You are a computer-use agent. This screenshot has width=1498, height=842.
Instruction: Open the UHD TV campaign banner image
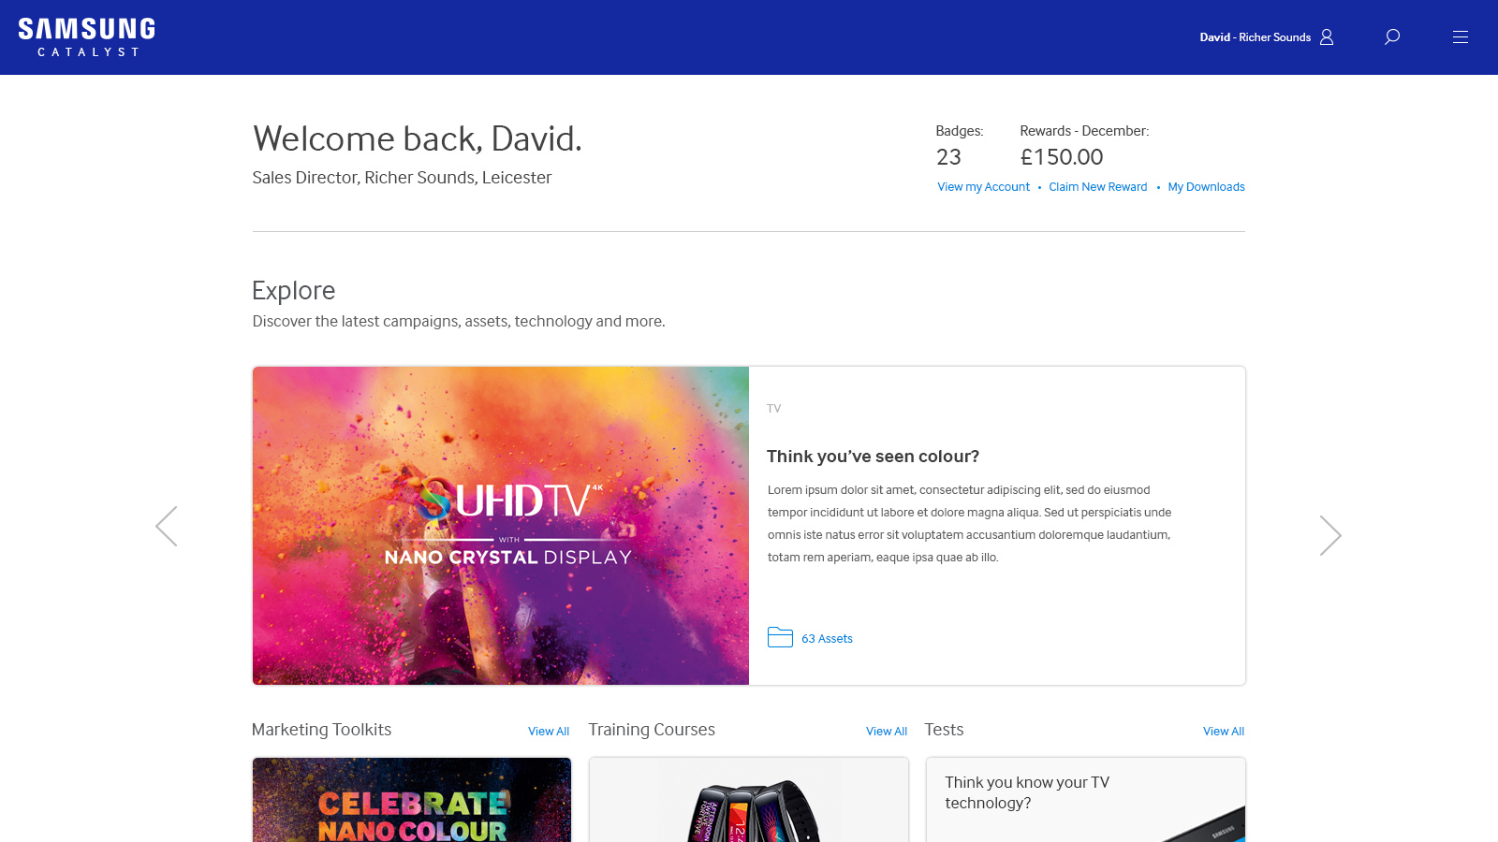point(501,526)
